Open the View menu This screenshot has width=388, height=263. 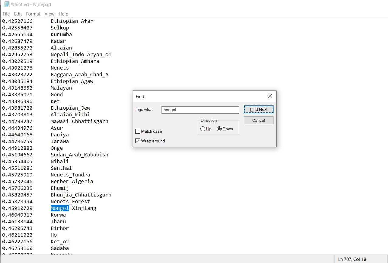click(x=49, y=14)
